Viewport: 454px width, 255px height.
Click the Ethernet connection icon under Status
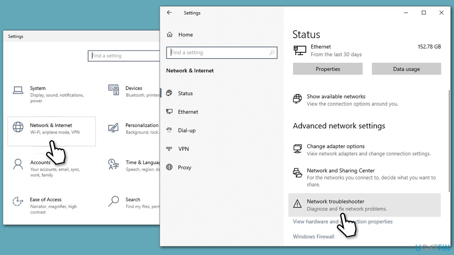tap(300, 50)
